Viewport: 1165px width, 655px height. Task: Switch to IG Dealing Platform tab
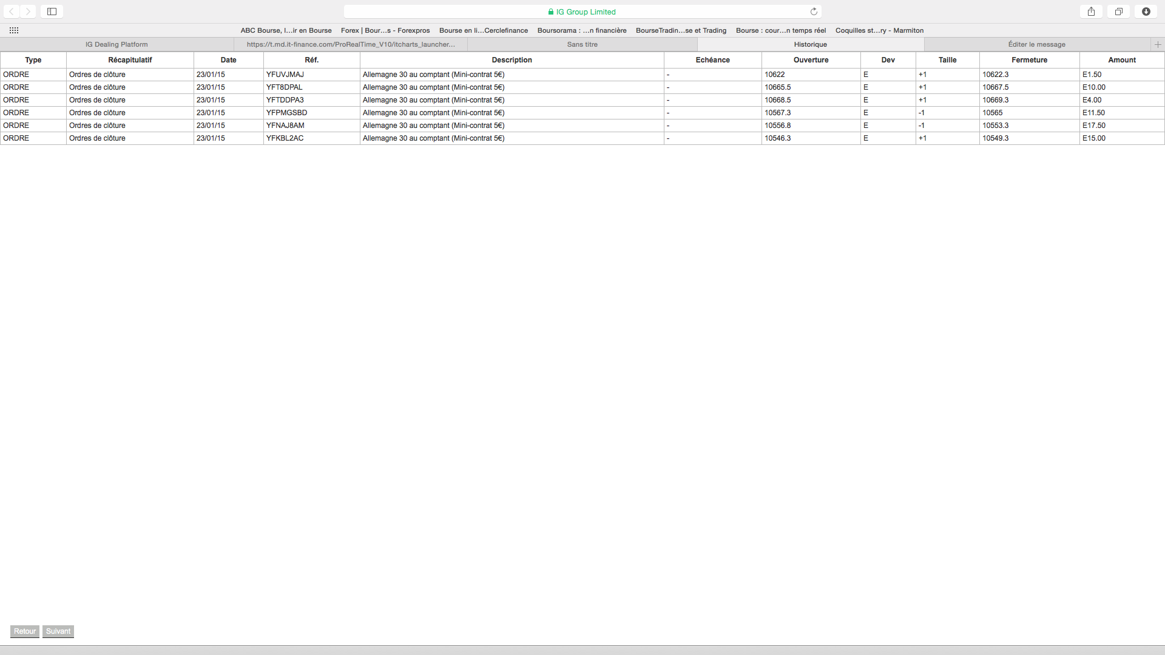(x=116, y=44)
